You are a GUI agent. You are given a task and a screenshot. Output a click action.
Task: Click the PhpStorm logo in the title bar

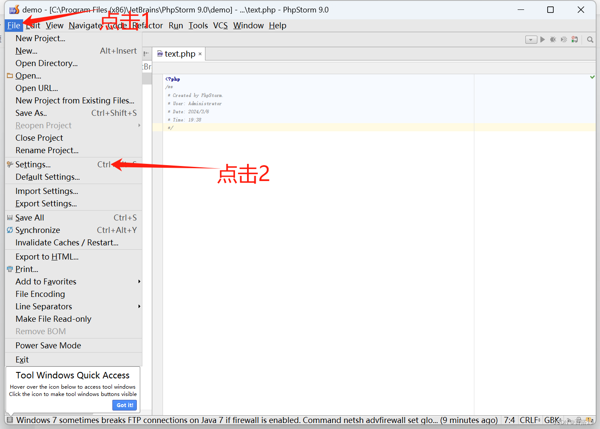coord(14,9)
